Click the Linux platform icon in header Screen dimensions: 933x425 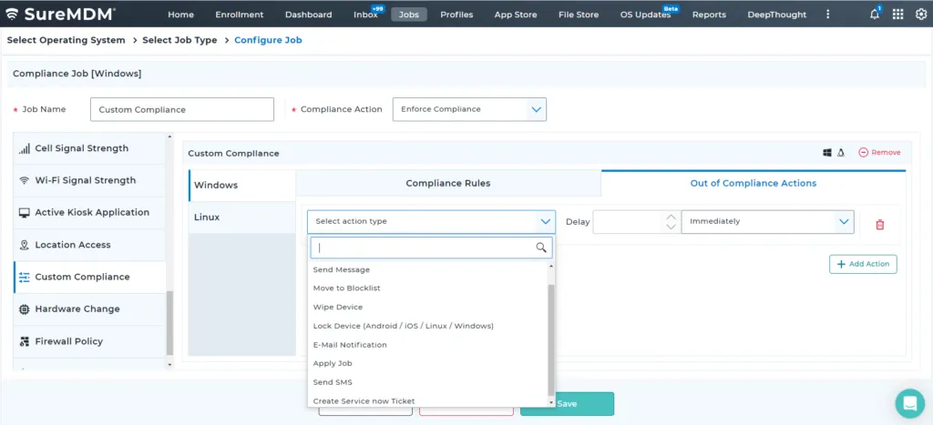(x=841, y=153)
